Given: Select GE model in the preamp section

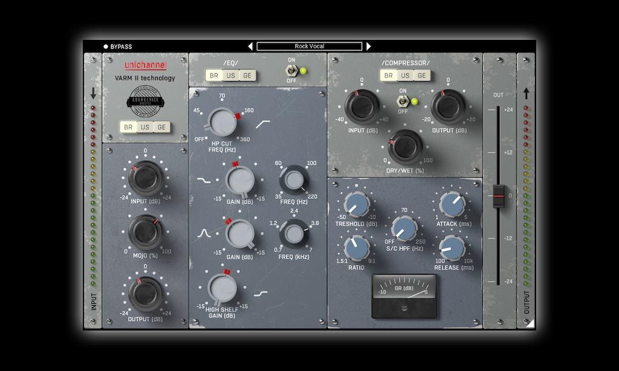Looking at the screenshot, I should coord(161,127).
